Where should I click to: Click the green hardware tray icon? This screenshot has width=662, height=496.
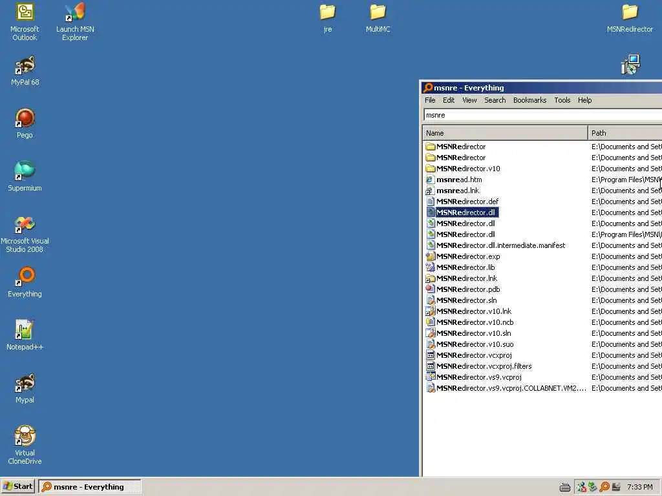593,487
